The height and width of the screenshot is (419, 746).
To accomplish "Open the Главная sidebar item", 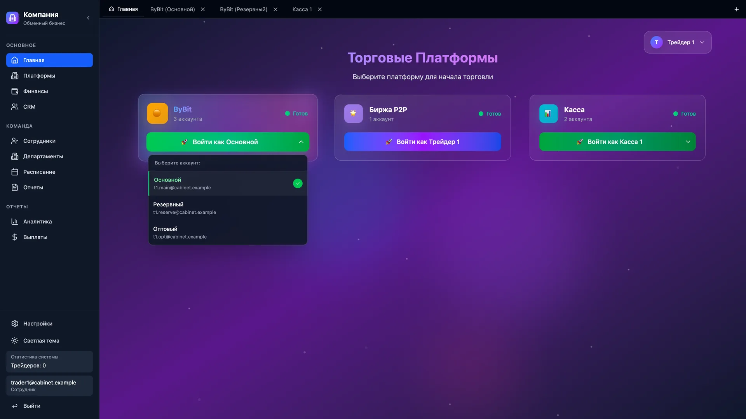I will click(x=49, y=60).
